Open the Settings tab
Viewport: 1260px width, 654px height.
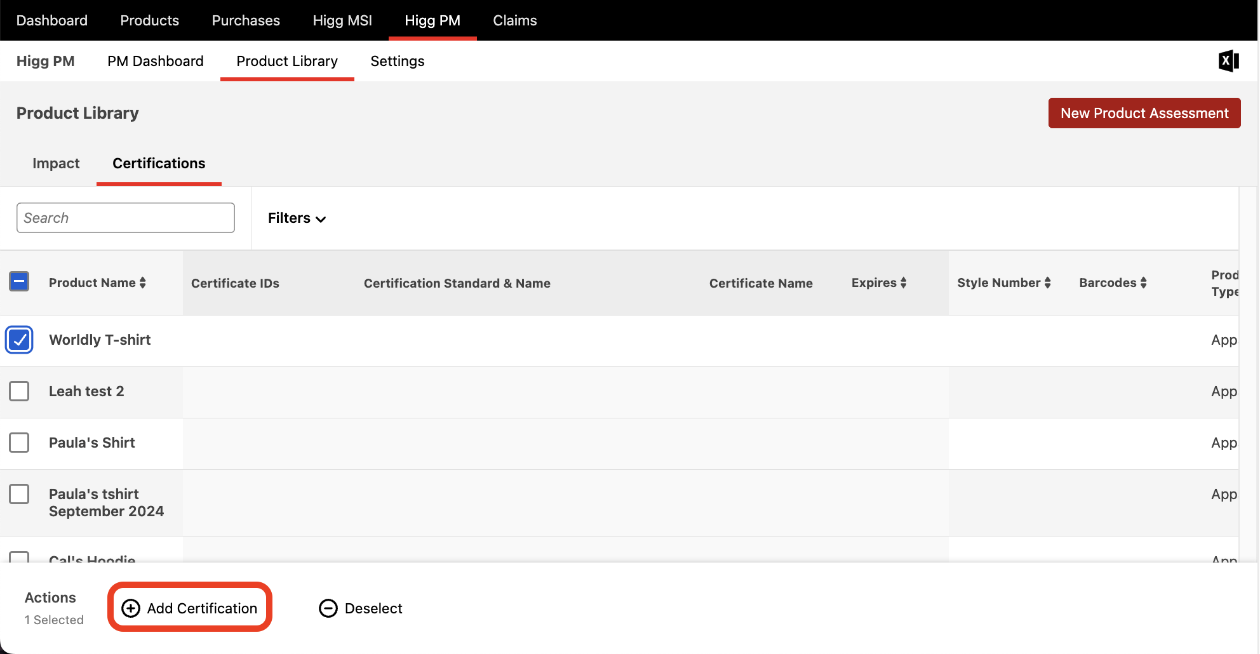point(398,61)
